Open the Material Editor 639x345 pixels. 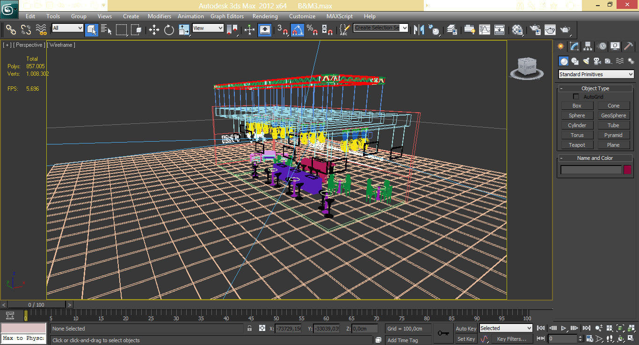point(517,30)
